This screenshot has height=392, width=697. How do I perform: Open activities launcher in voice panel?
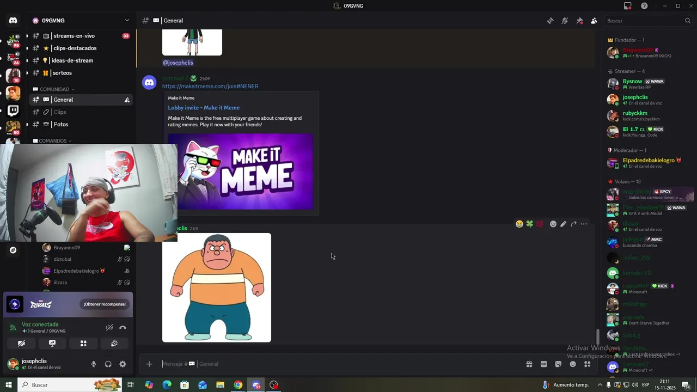coord(83,344)
